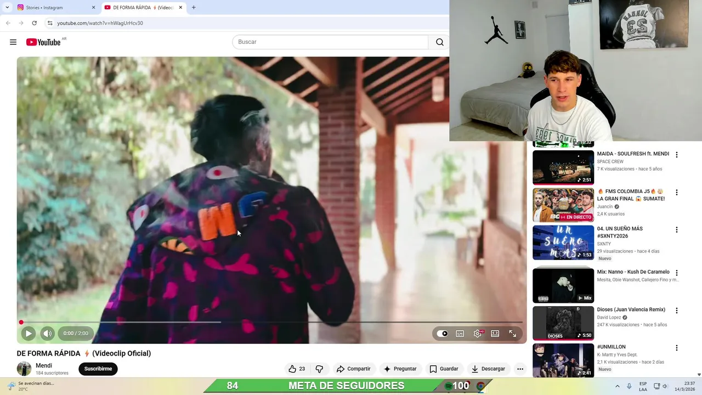The height and width of the screenshot is (395, 702).
Task: Open the microphone tray icon
Action: tap(629, 386)
